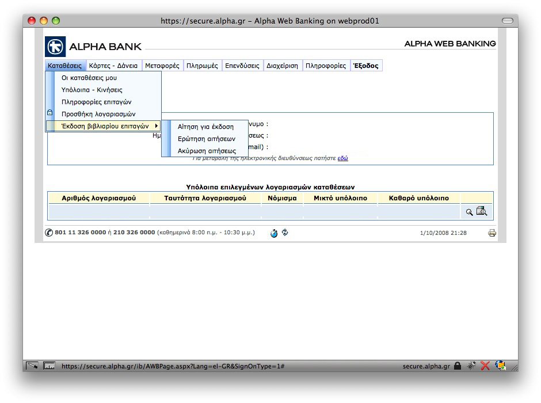Click the Αριθμός λογαριασμού column header
Screen dimensions: 541x403
click(98, 198)
